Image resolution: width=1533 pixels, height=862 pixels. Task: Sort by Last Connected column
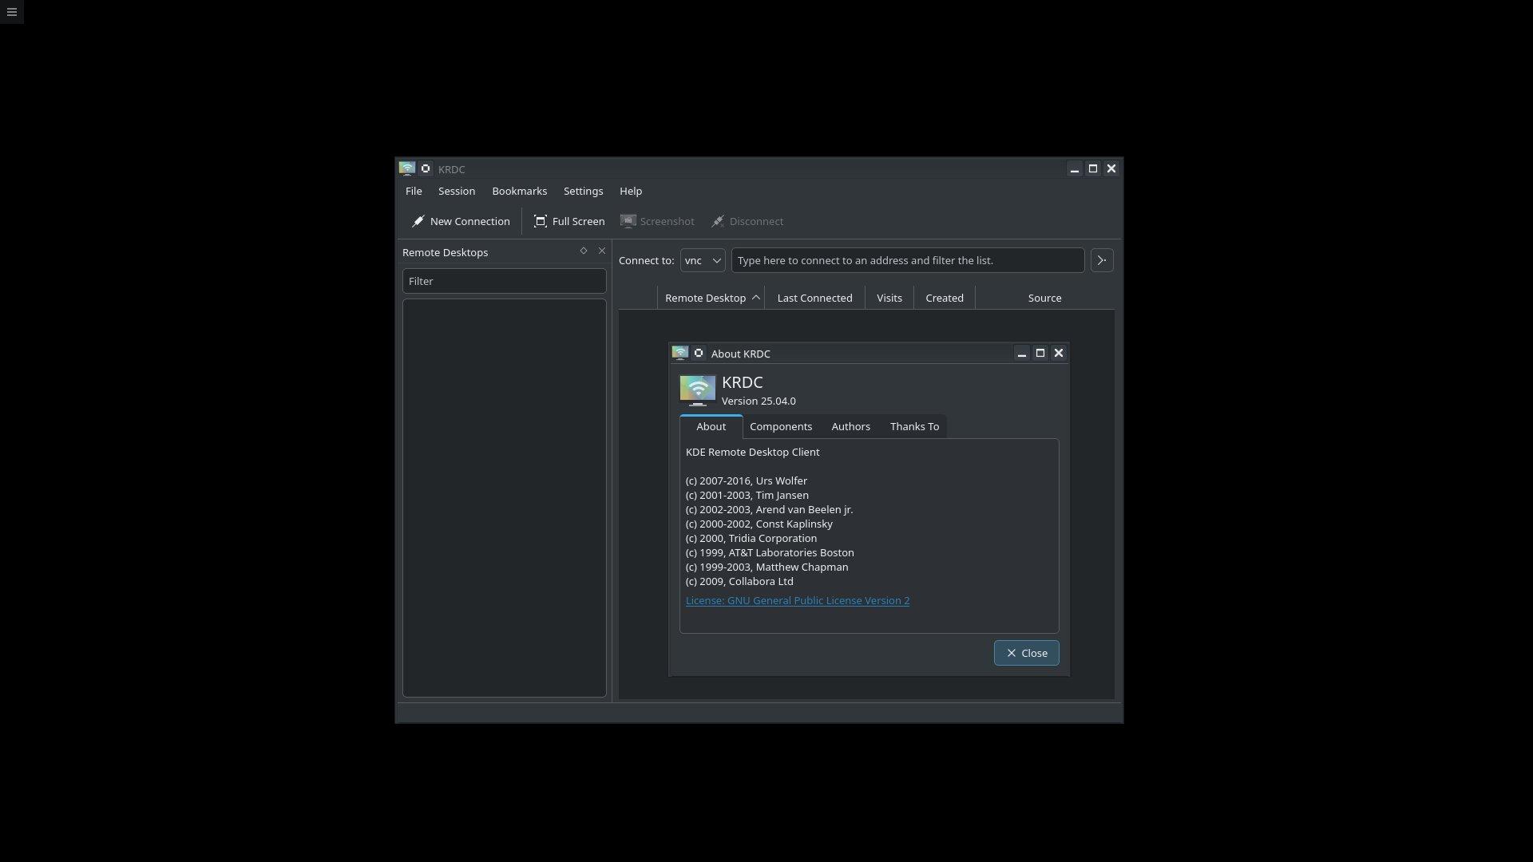(x=814, y=298)
